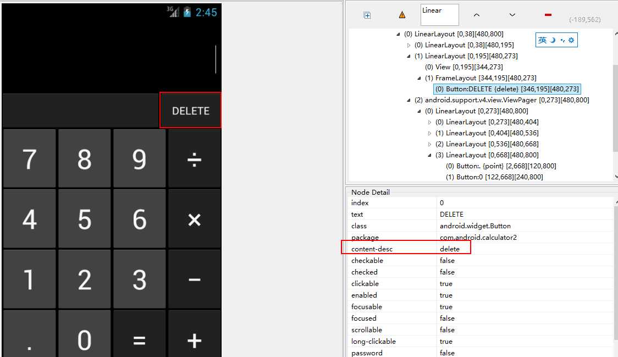
Task: Clear the search with the red minus icon
Action: (x=548, y=15)
